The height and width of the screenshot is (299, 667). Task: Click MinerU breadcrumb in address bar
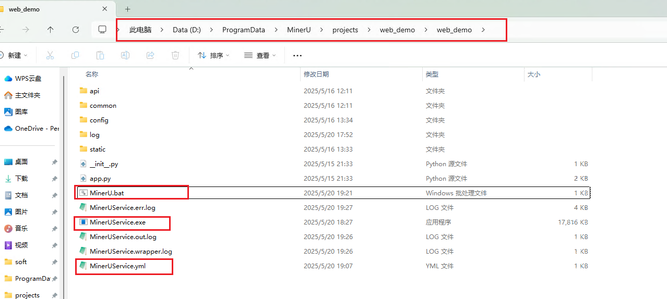click(x=299, y=30)
